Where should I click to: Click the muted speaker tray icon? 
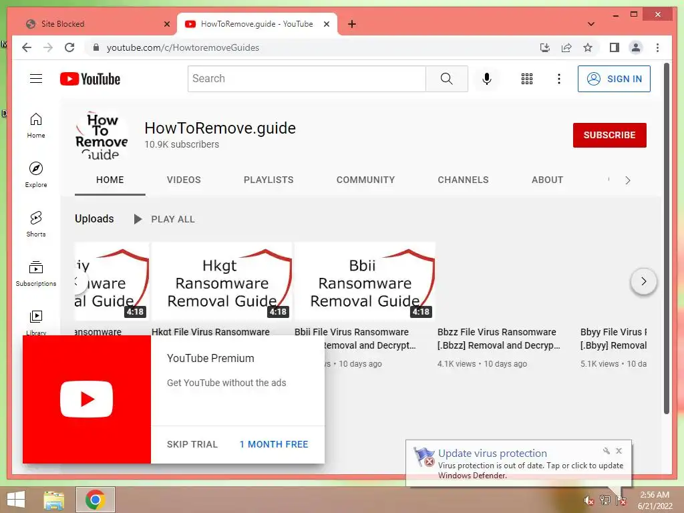(x=589, y=500)
